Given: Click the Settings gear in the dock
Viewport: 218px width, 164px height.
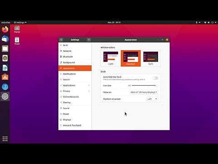Looking at the screenshot, I should point(5,97).
